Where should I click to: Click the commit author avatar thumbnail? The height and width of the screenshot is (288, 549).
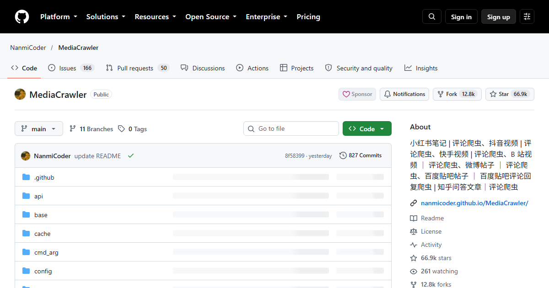pos(26,156)
